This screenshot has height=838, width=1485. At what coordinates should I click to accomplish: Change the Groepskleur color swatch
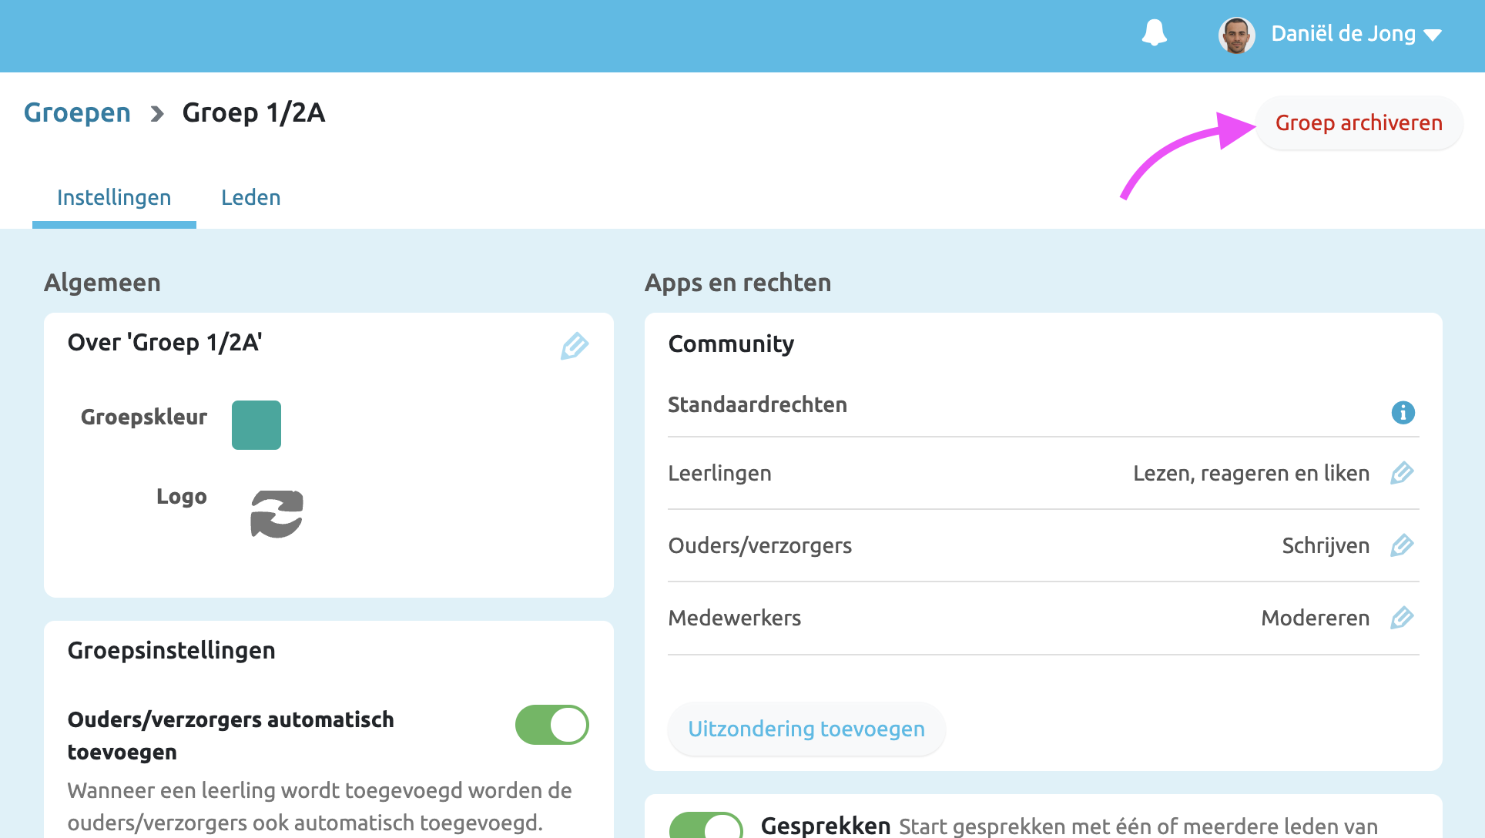coord(256,424)
